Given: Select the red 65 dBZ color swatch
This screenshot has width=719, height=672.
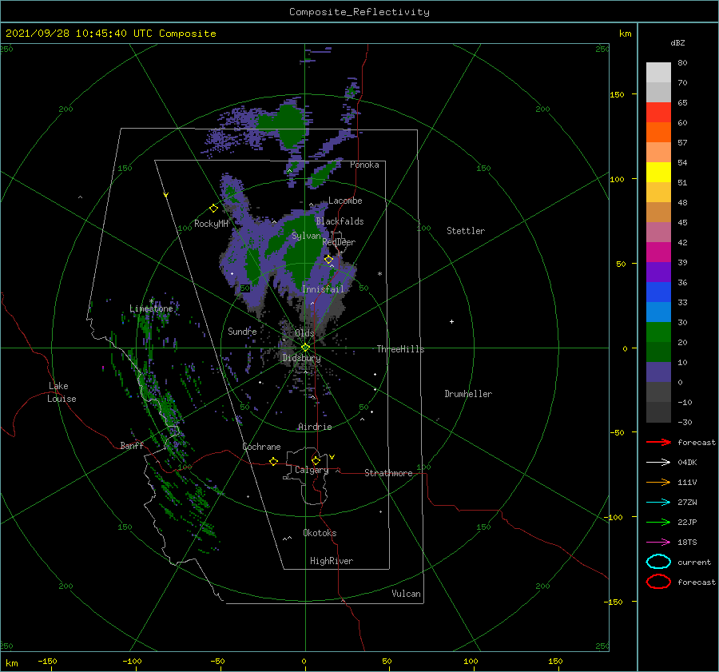Looking at the screenshot, I should point(658,113).
